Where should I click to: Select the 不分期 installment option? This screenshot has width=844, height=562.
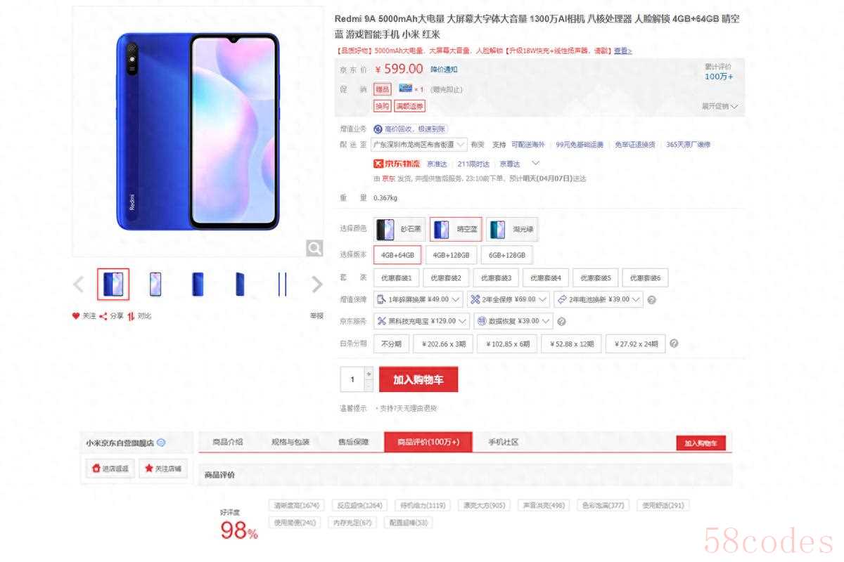tap(391, 344)
